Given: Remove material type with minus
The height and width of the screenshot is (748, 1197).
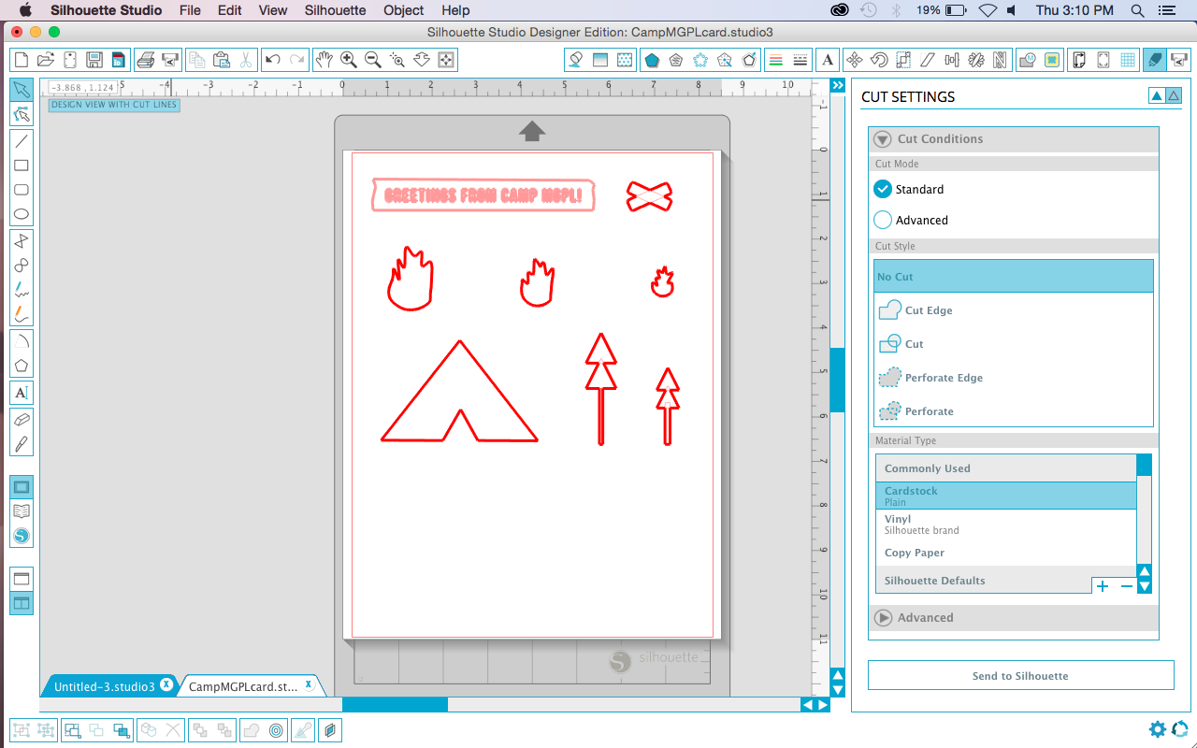Looking at the screenshot, I should point(1126,586).
